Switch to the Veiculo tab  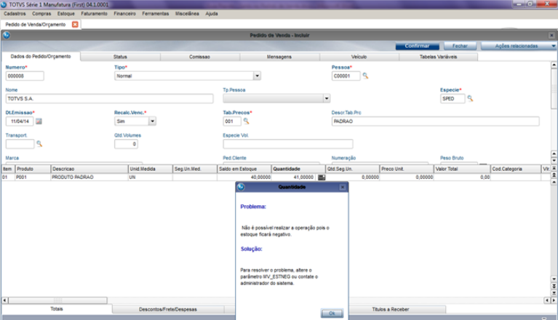tap(359, 57)
